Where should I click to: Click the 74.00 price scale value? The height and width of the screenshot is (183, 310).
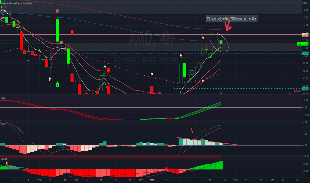pos(305,25)
